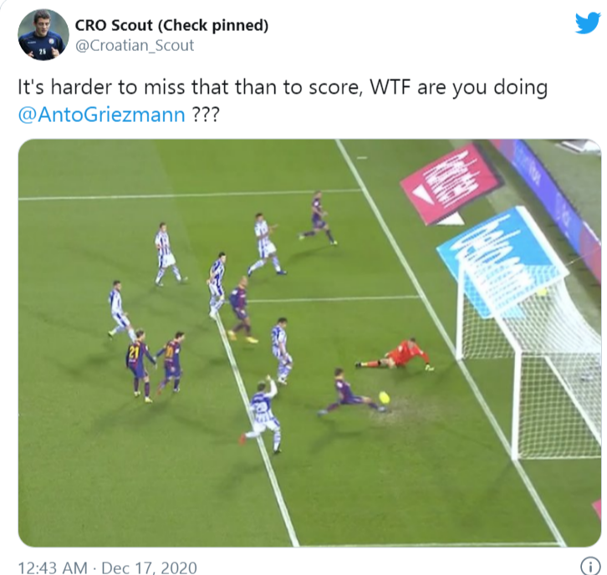Click the blue sponsor board in image
The image size is (607, 575).
(x=502, y=260)
